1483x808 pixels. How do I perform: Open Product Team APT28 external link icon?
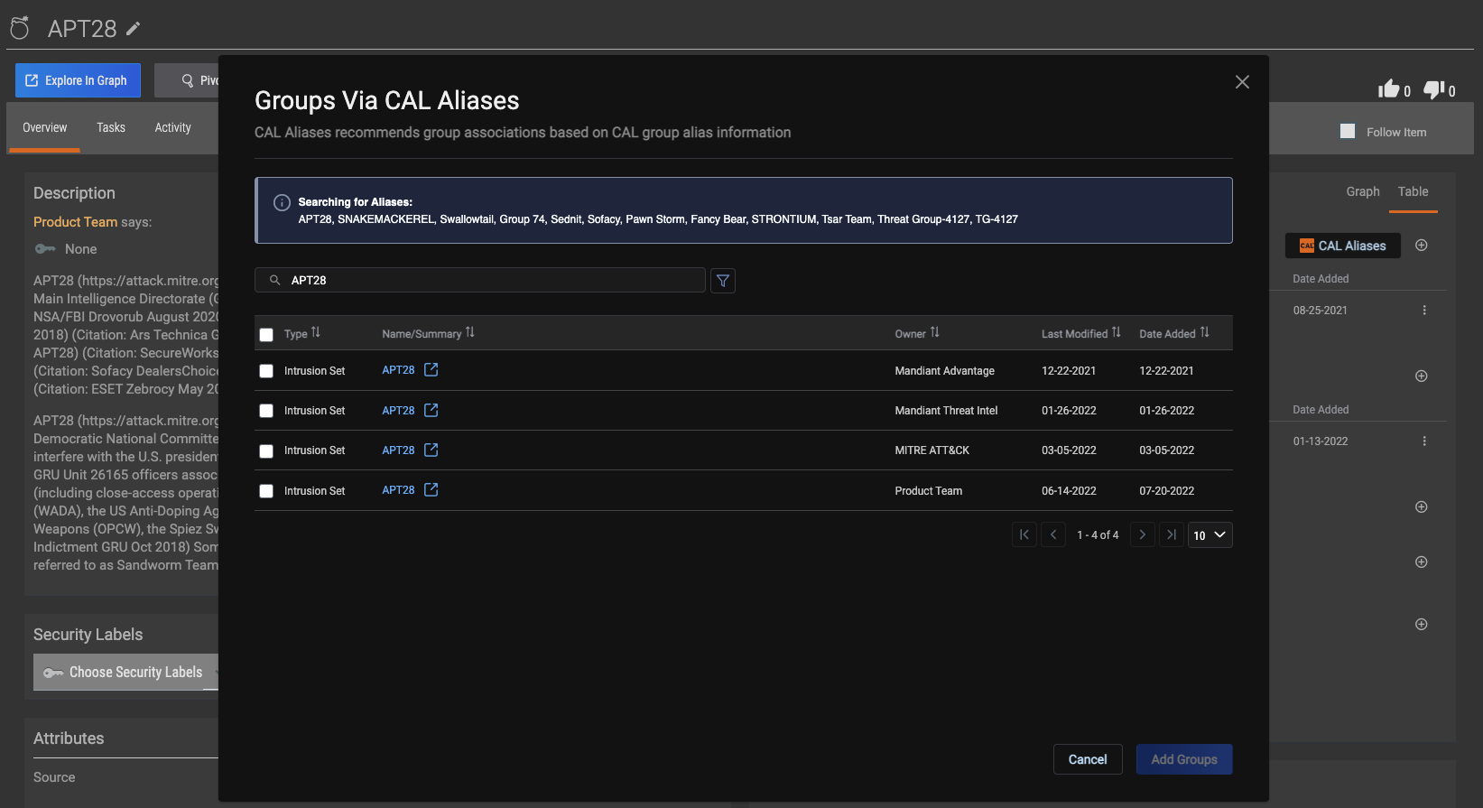[431, 489]
